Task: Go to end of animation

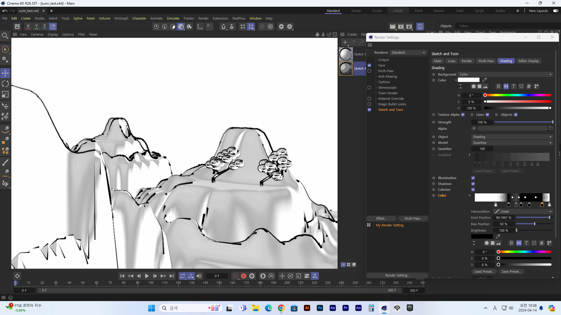Action: [x=172, y=276]
